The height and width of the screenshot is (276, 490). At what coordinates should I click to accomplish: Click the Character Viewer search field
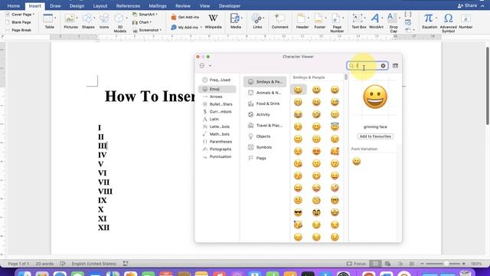367,66
